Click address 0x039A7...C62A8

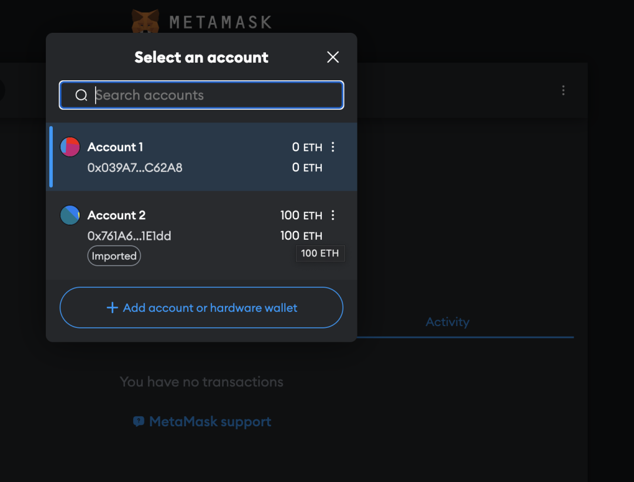click(x=134, y=168)
